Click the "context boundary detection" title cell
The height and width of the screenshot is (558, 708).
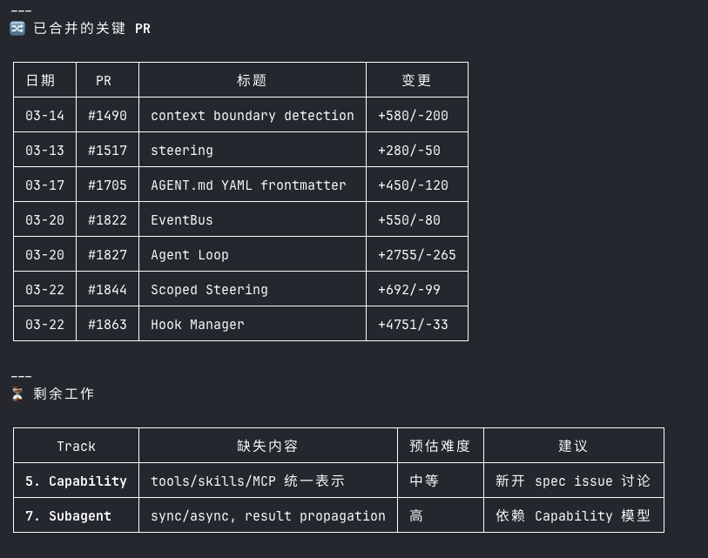tap(252, 116)
